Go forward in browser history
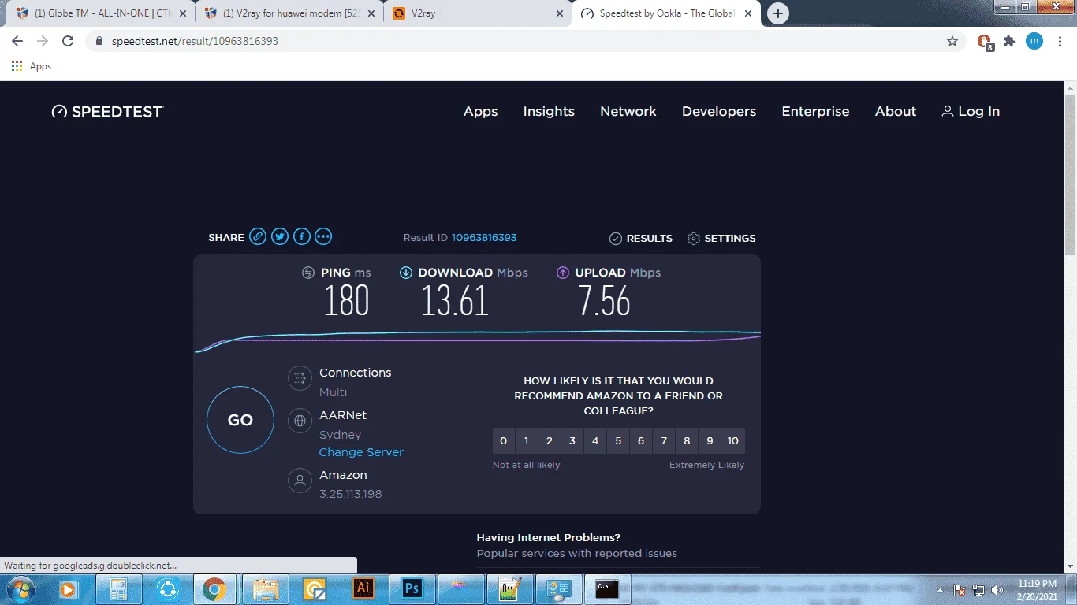 coord(43,41)
